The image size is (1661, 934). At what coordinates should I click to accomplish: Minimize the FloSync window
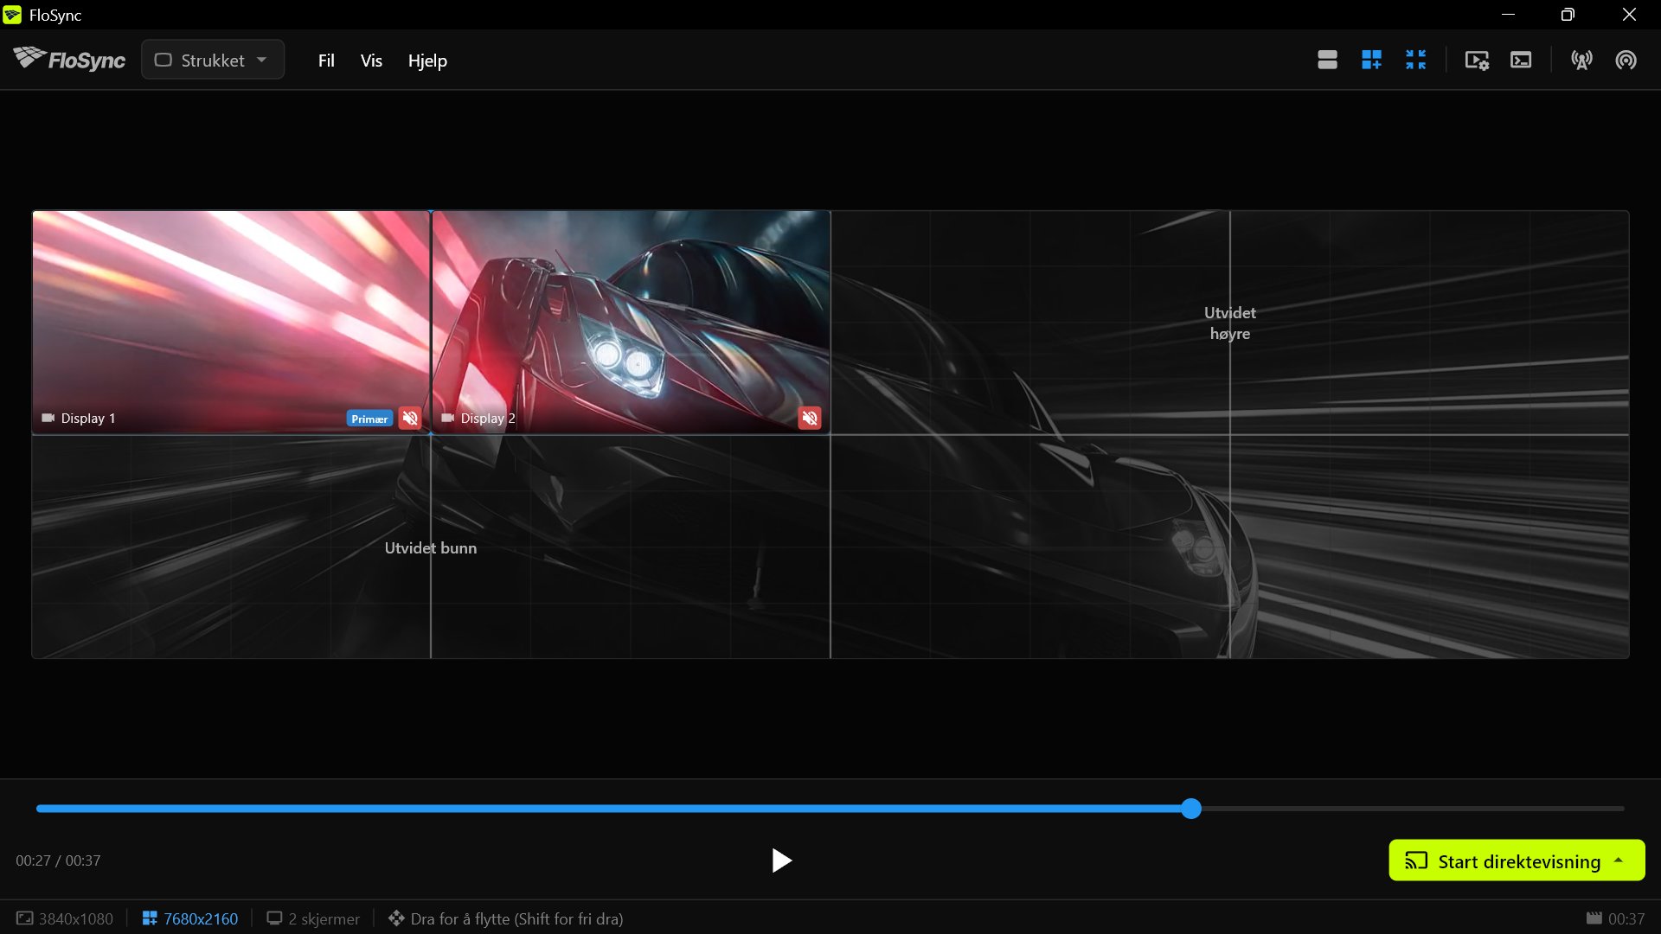pyautogui.click(x=1508, y=15)
